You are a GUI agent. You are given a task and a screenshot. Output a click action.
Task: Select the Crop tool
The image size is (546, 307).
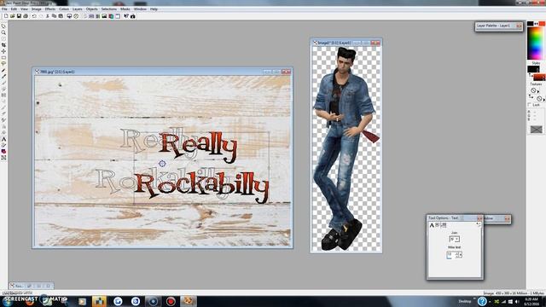coord(3,45)
